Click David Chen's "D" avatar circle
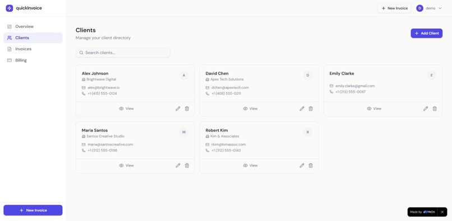 coord(307,76)
